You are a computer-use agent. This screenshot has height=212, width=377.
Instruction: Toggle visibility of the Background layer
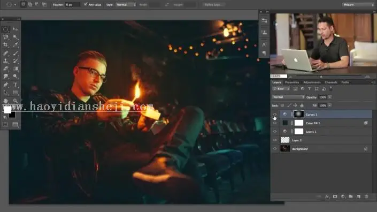275,149
